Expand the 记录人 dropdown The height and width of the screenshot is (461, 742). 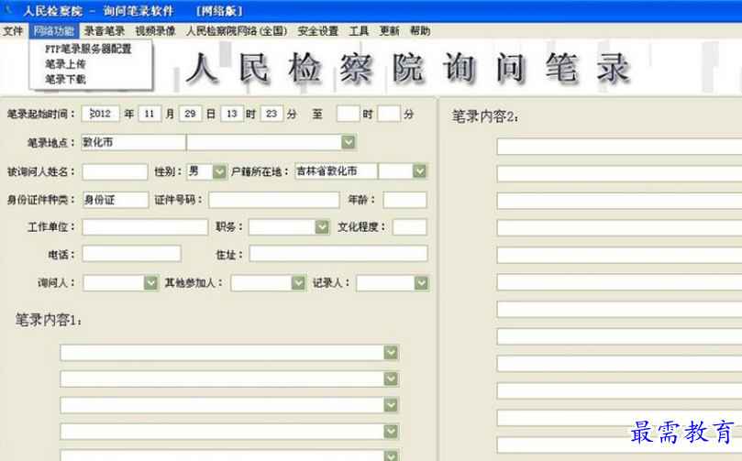pos(421,283)
